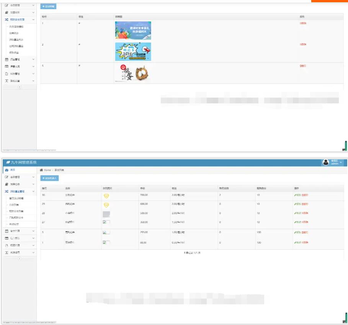Open the airplane banner thumbnail
The image size is (348, 325).
pos(133,52)
